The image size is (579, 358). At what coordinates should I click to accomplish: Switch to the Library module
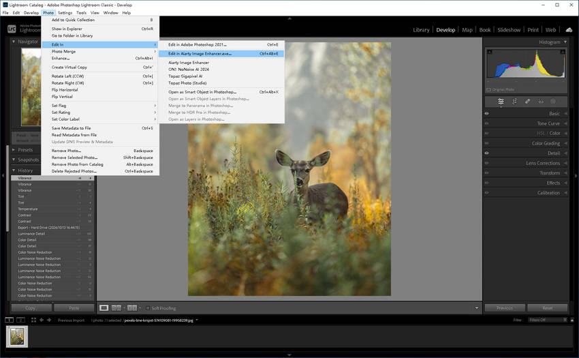coord(421,30)
